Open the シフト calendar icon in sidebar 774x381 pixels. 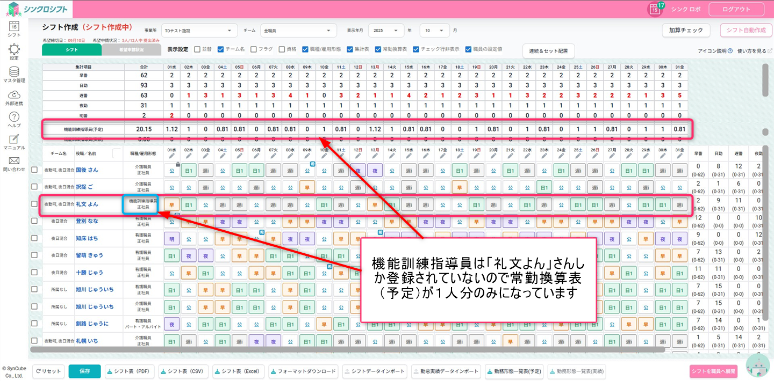pyautogui.click(x=14, y=27)
